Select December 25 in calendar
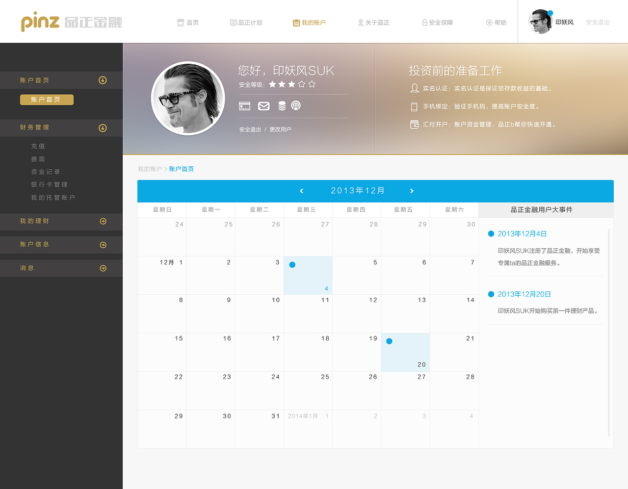The width and height of the screenshot is (628, 489). pos(308,390)
